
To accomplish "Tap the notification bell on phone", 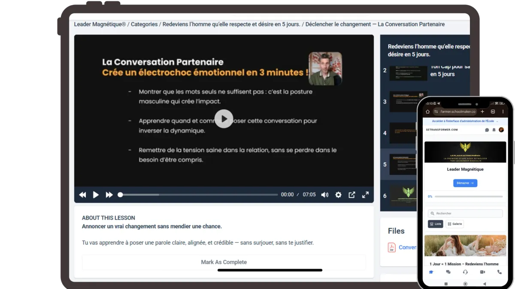I will pos(494,130).
